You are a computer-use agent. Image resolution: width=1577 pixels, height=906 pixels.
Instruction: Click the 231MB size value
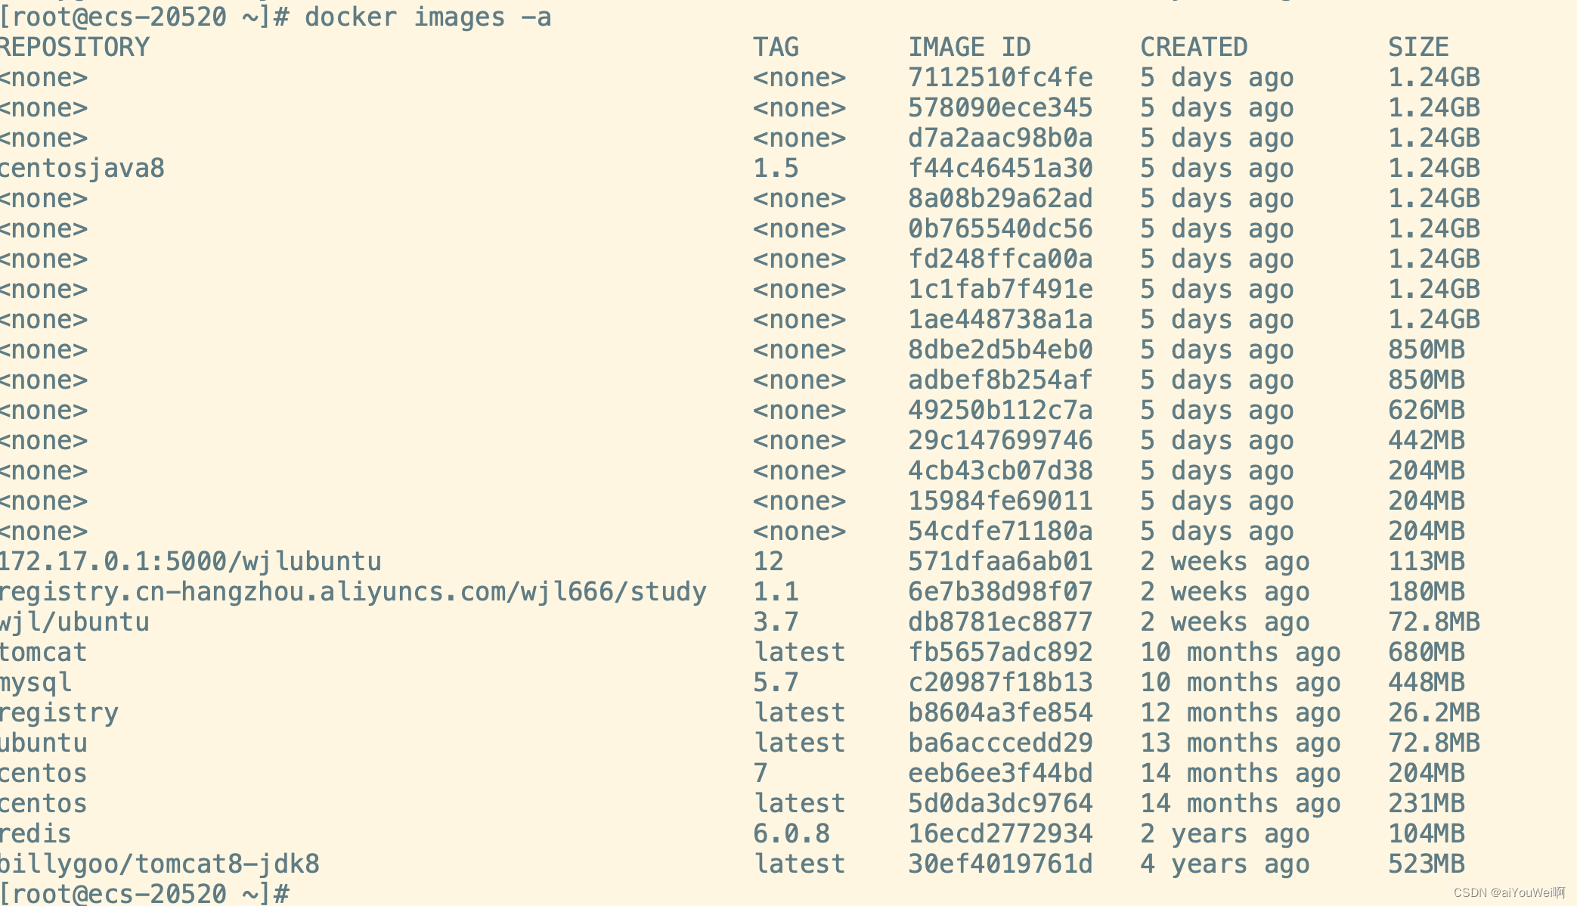tap(1427, 803)
